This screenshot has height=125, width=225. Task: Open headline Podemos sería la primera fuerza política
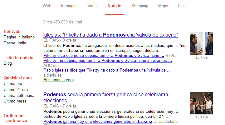click(105, 97)
